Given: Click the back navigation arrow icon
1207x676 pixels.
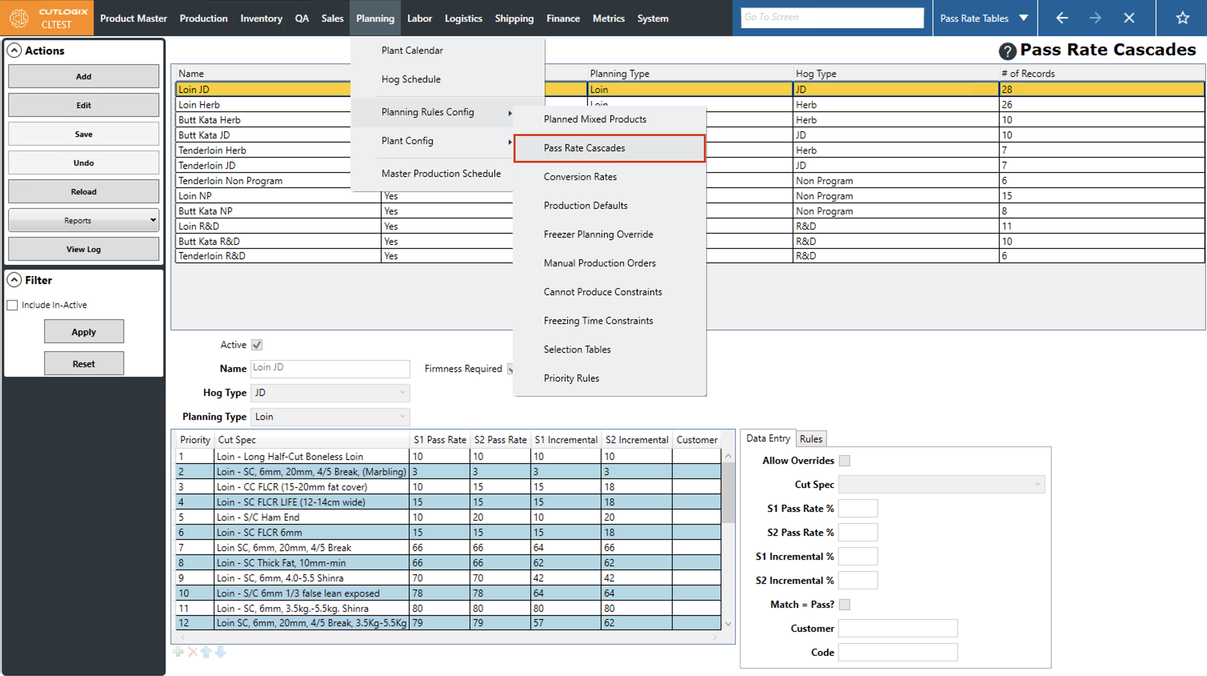Looking at the screenshot, I should [1062, 18].
